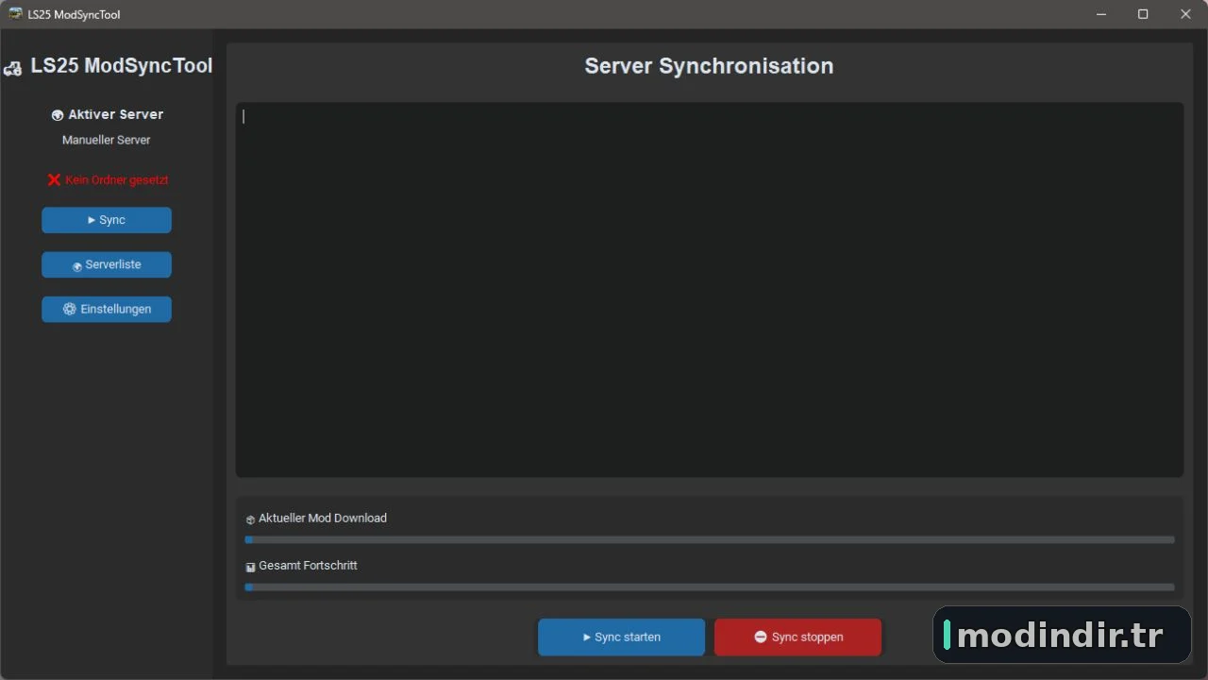Maximize the LS25 ModSyncTool window
The height and width of the screenshot is (680, 1208).
coord(1143,14)
